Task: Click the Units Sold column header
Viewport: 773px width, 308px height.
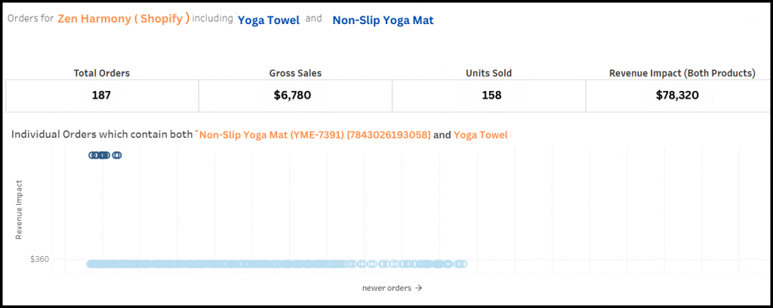Action: pos(488,73)
